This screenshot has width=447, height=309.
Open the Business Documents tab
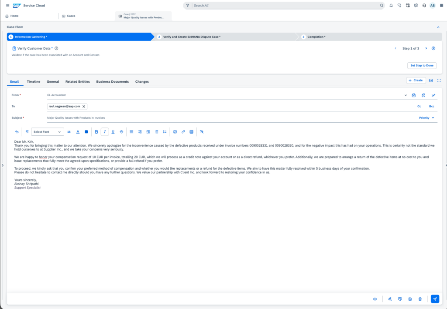coord(112,81)
